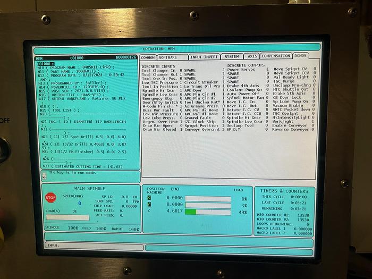Click the red STOP spindle icon
The width and height of the screenshot is (372, 279).
(50, 197)
